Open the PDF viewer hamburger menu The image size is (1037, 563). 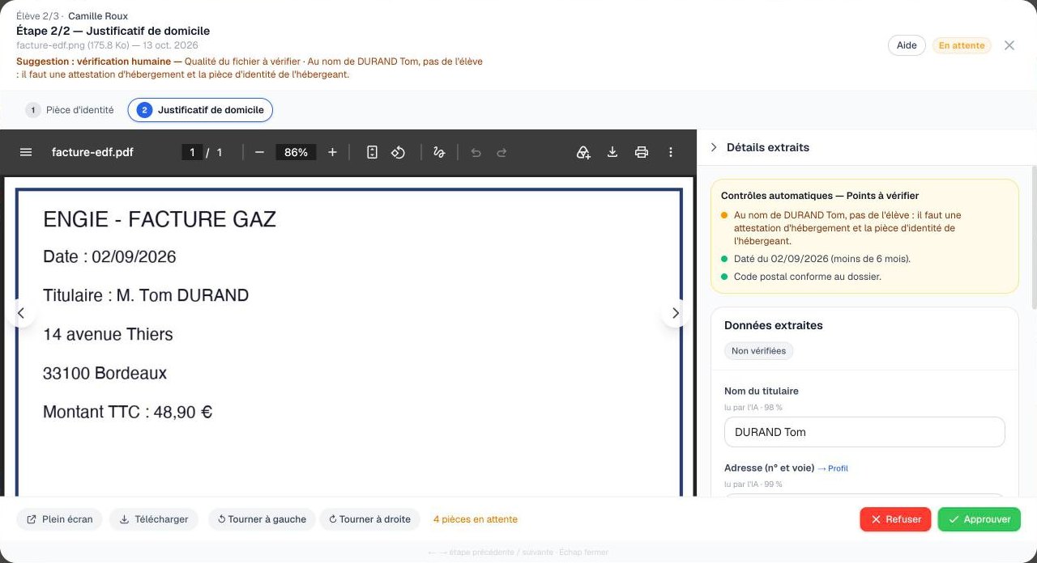(x=26, y=152)
